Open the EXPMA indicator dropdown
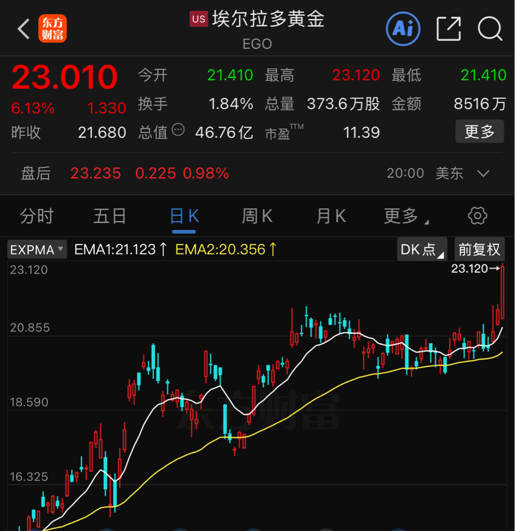 (37, 249)
